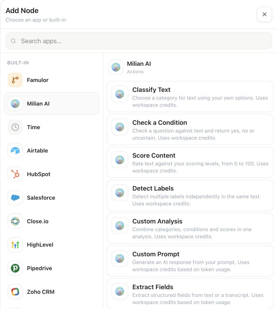Choose the Check a Condition action
Image resolution: width=277 pixels, height=309 pixels.
(190, 130)
